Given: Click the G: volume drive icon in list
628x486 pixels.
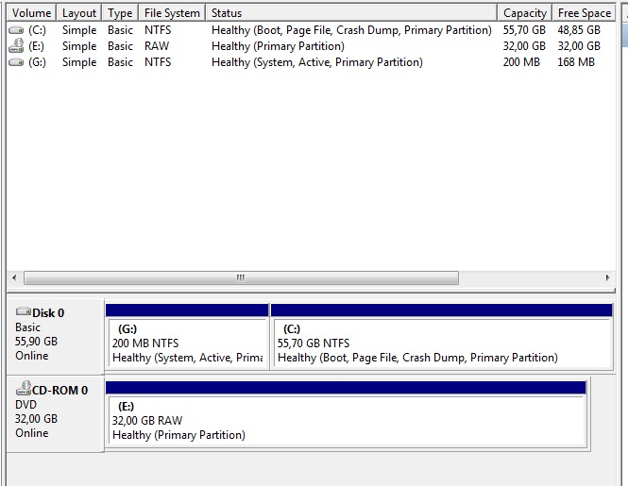Looking at the screenshot, I should click(16, 62).
